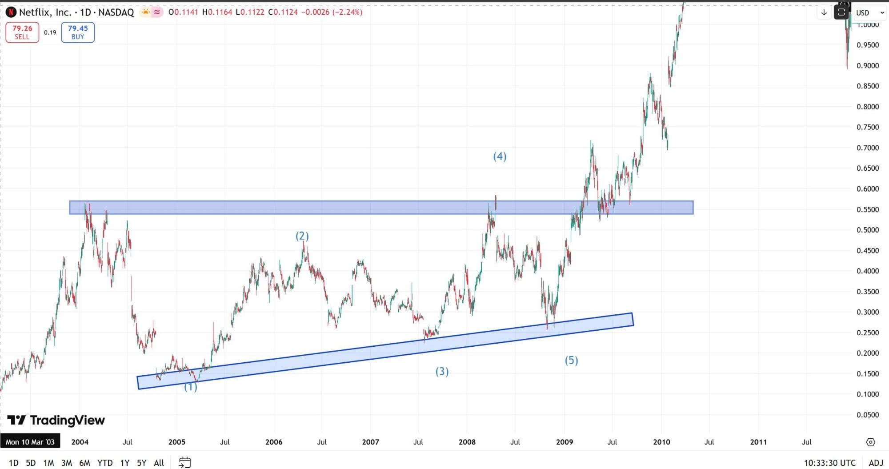
Task: Click the Netflix logo icon
Action: [11, 12]
